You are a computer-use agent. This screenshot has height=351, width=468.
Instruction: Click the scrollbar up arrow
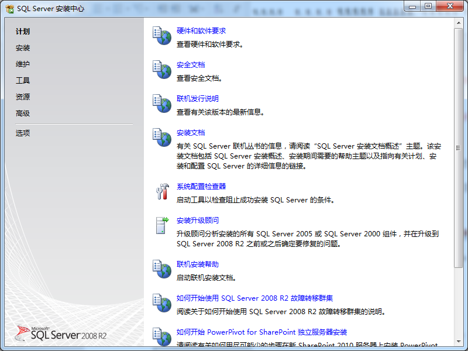(459, 23)
